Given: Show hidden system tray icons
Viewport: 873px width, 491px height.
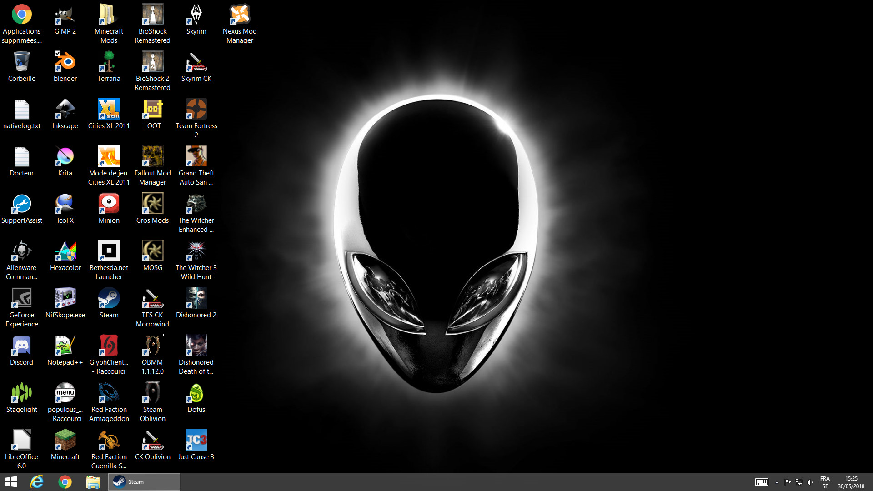Looking at the screenshot, I should 777,482.
